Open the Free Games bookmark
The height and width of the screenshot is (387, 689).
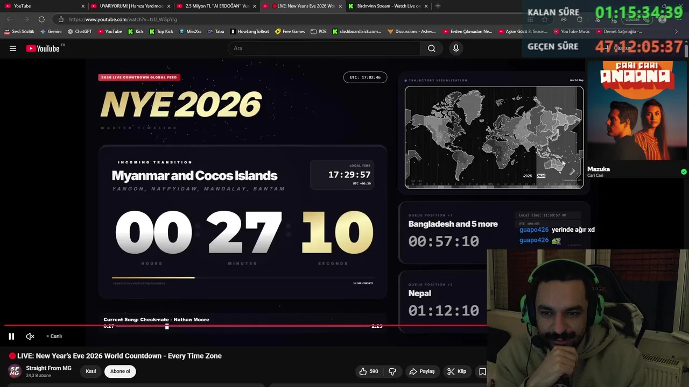[x=290, y=32]
